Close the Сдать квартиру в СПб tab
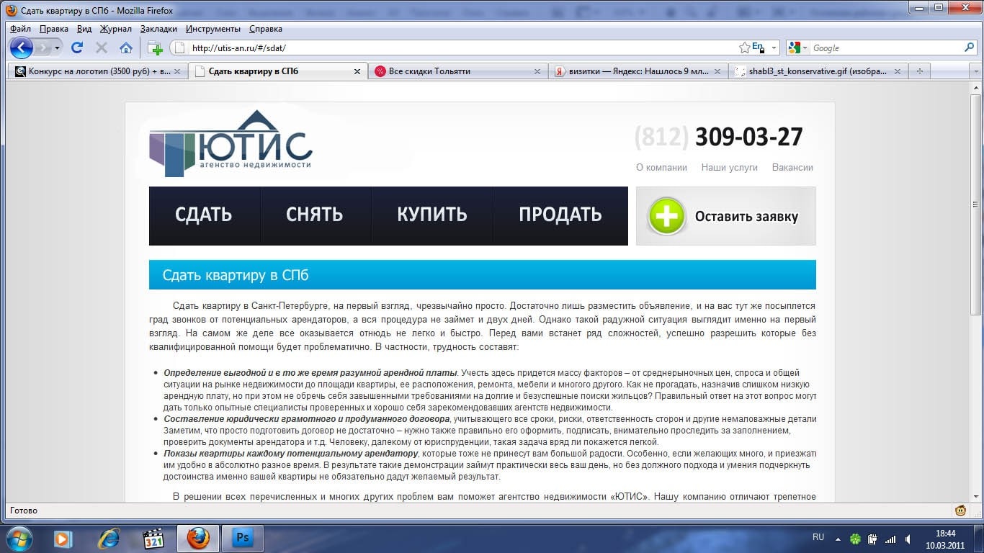The image size is (984, 553). point(357,71)
